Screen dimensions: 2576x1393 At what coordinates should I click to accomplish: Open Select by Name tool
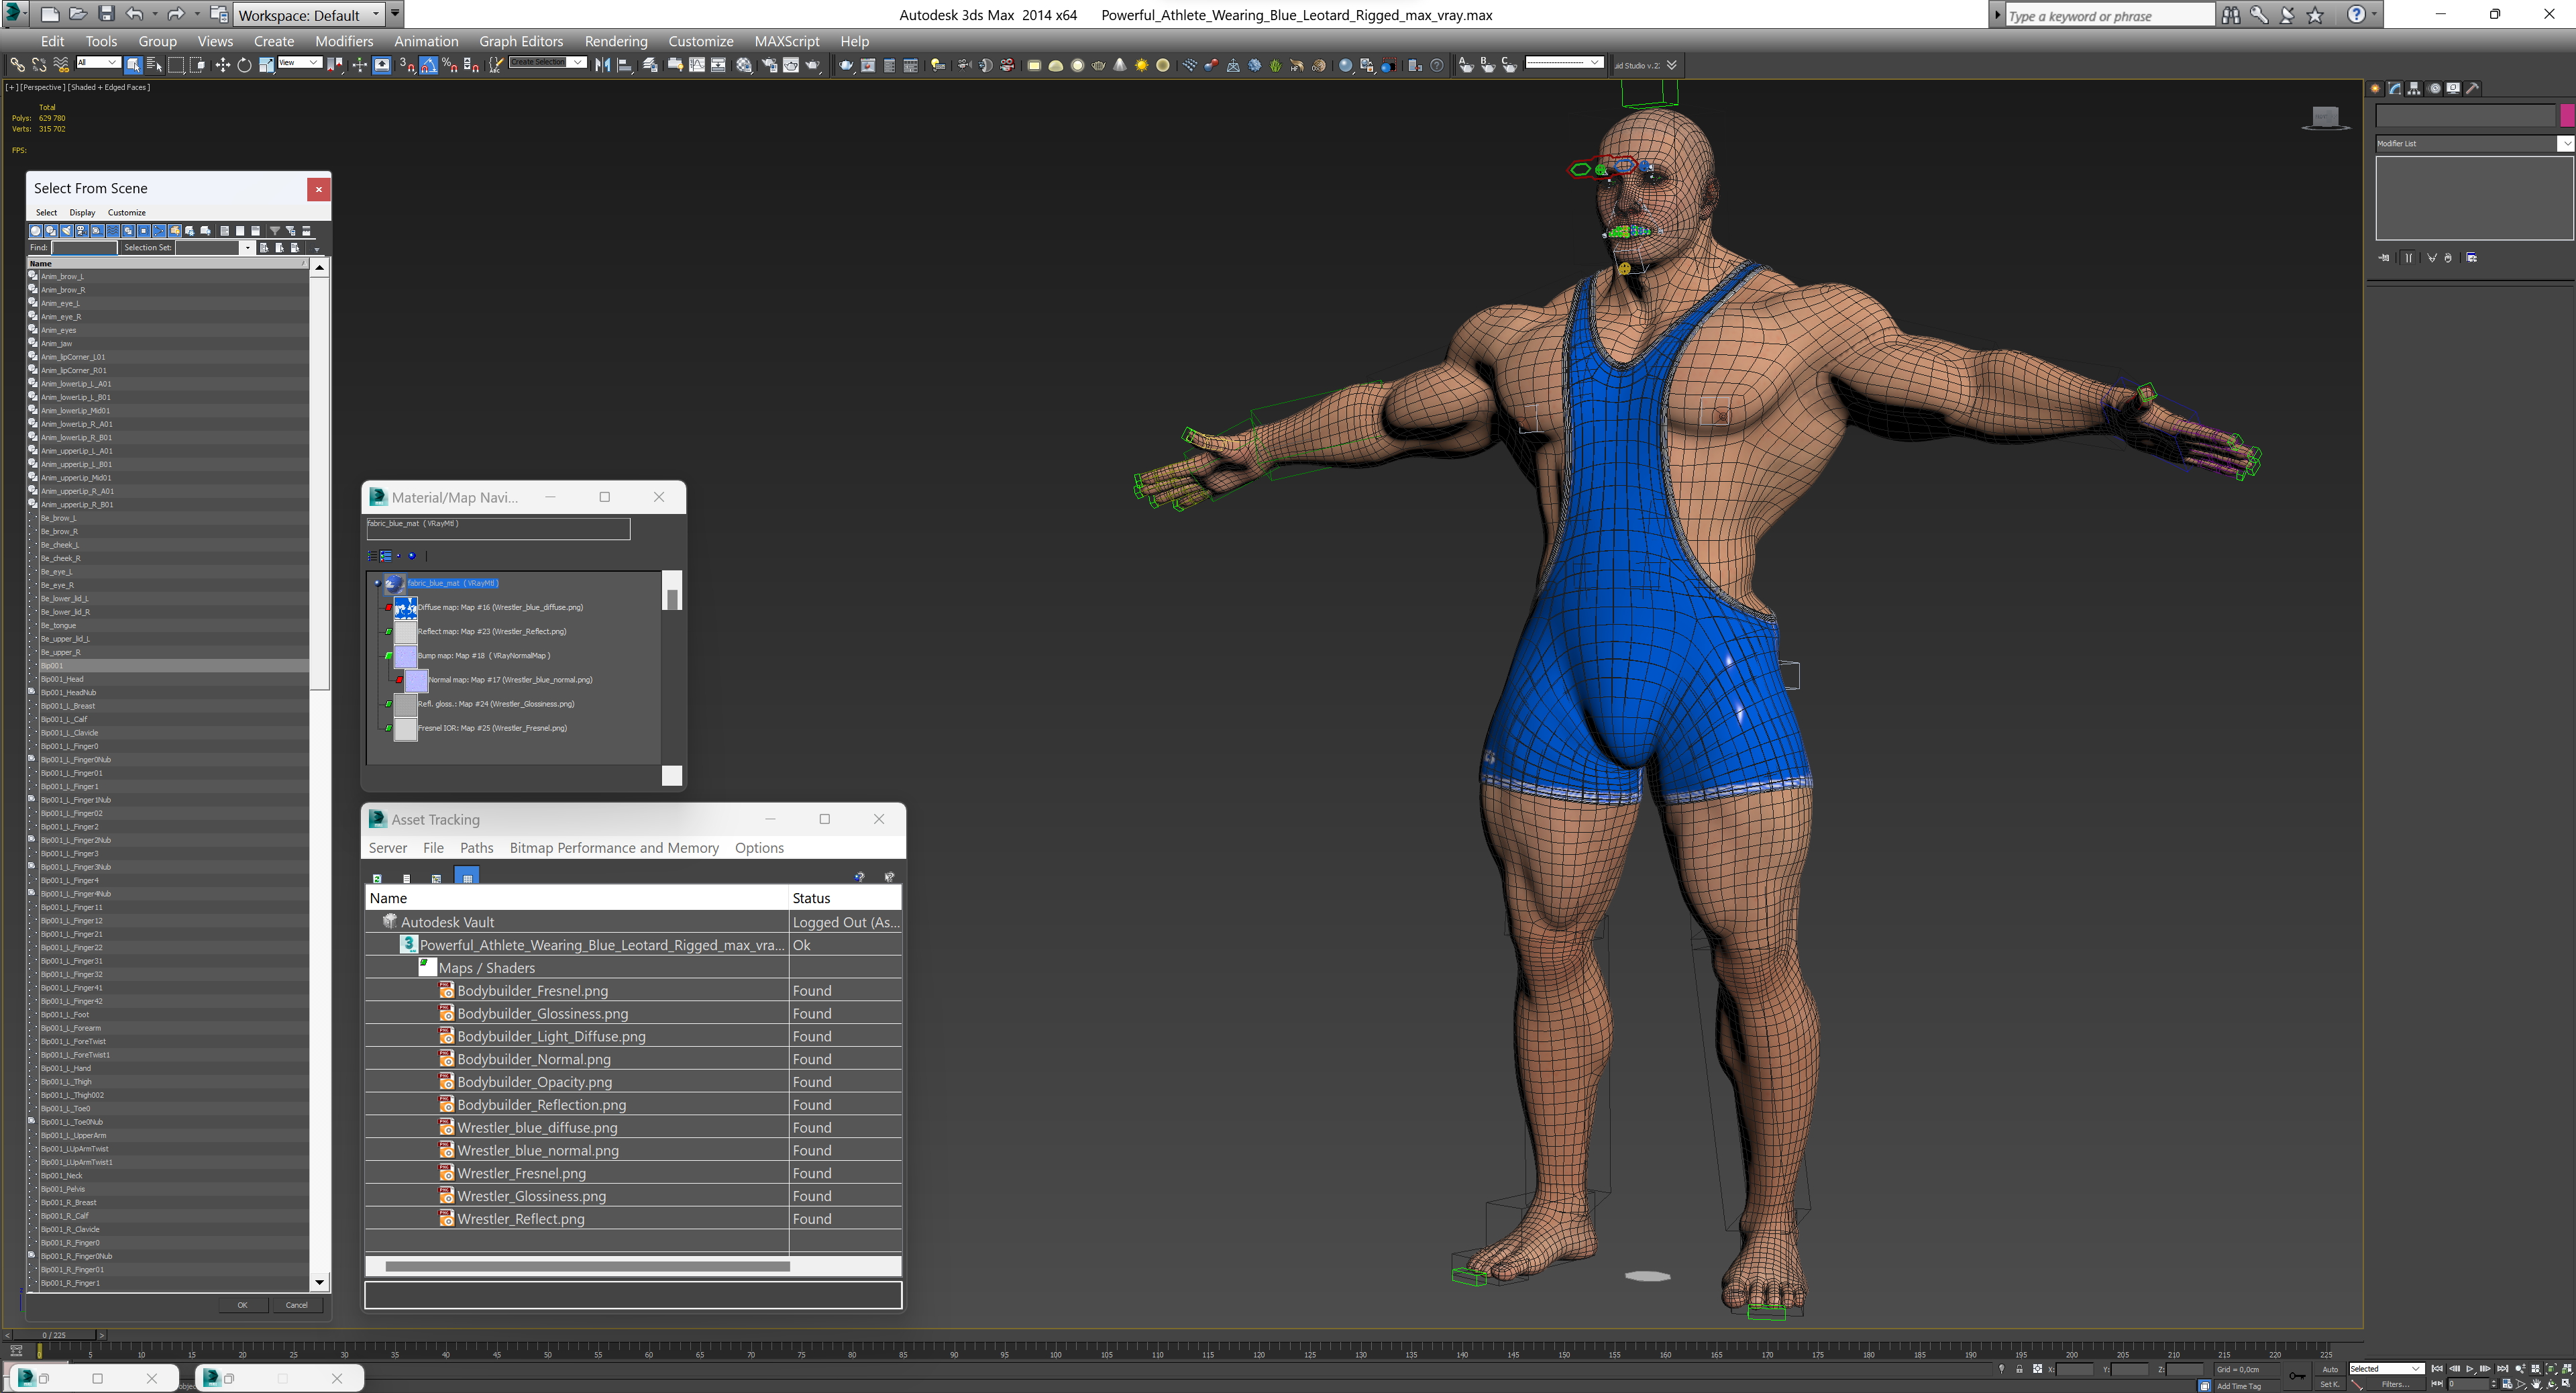click(x=154, y=65)
